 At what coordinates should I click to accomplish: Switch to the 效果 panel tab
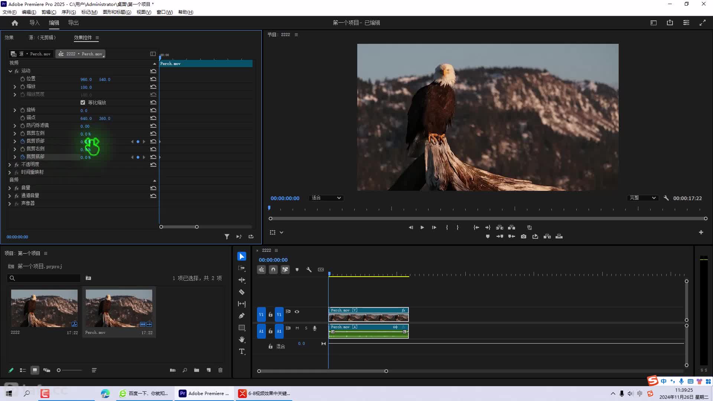point(9,38)
